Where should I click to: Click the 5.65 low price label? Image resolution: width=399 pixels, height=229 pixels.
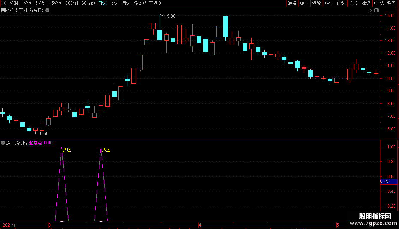(x=44, y=134)
